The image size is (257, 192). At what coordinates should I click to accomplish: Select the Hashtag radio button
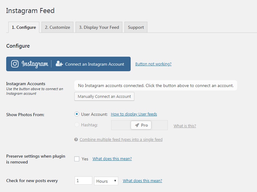(77, 125)
